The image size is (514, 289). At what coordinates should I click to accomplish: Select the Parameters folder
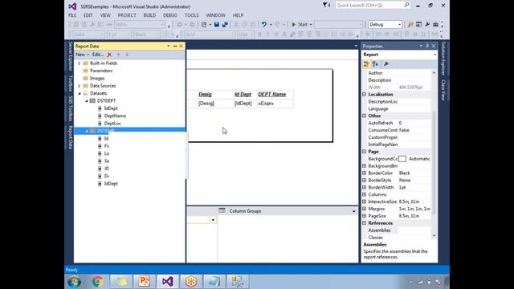click(x=101, y=71)
